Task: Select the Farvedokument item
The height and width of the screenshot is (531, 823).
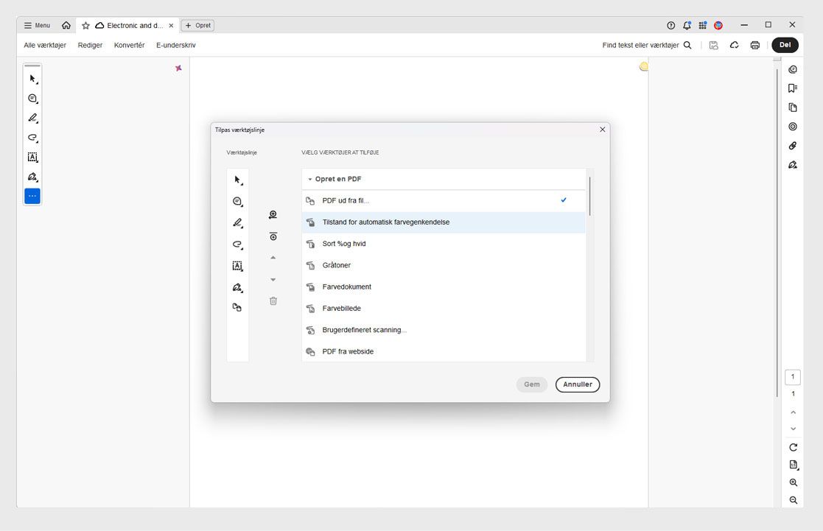Action: (x=444, y=287)
